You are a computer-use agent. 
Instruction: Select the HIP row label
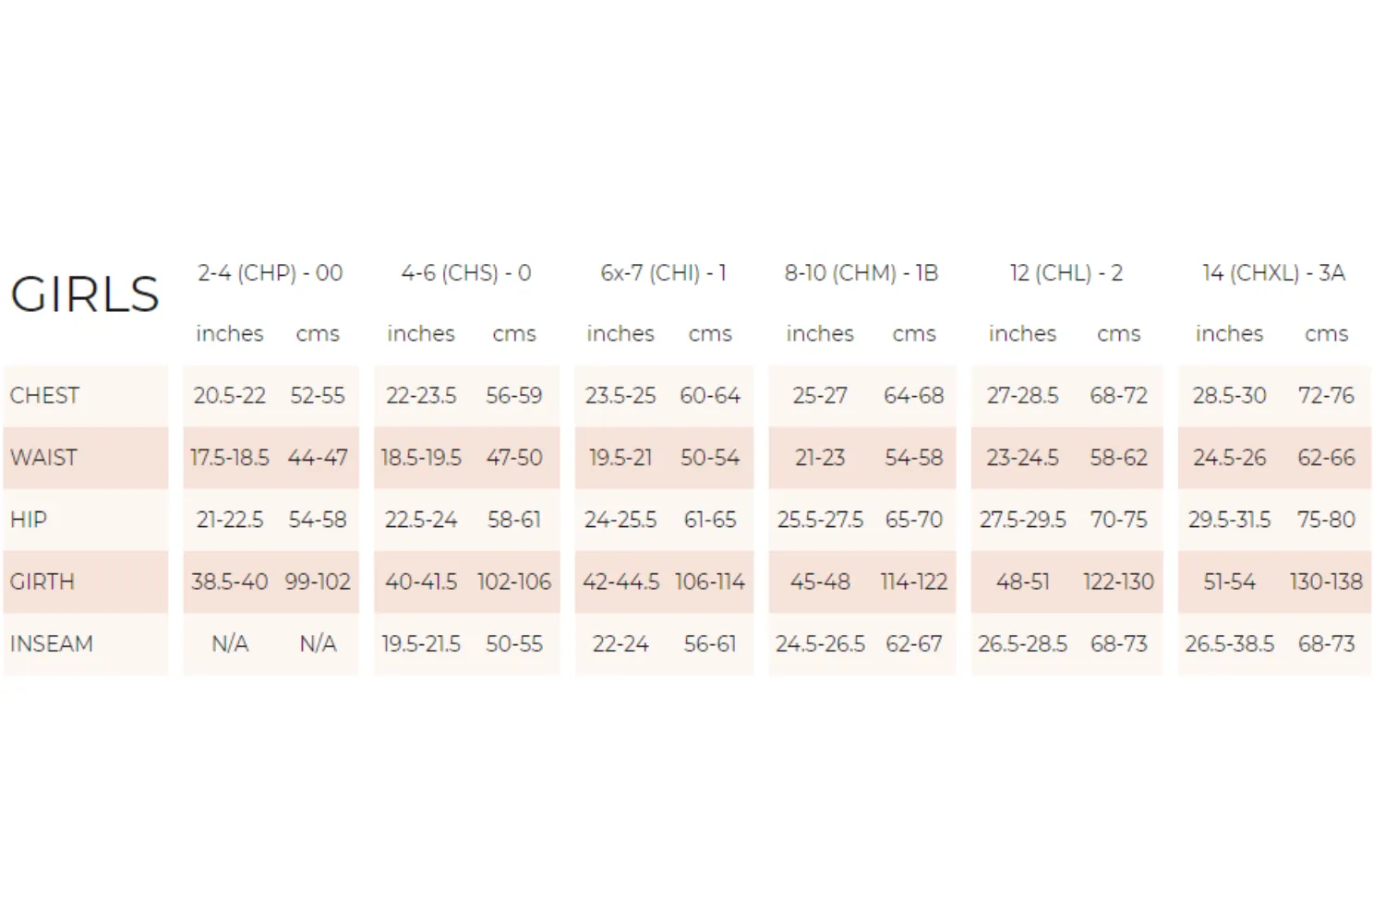[x=29, y=520]
